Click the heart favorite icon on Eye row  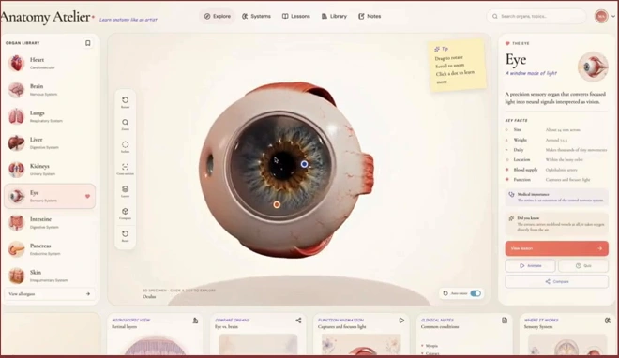click(87, 196)
